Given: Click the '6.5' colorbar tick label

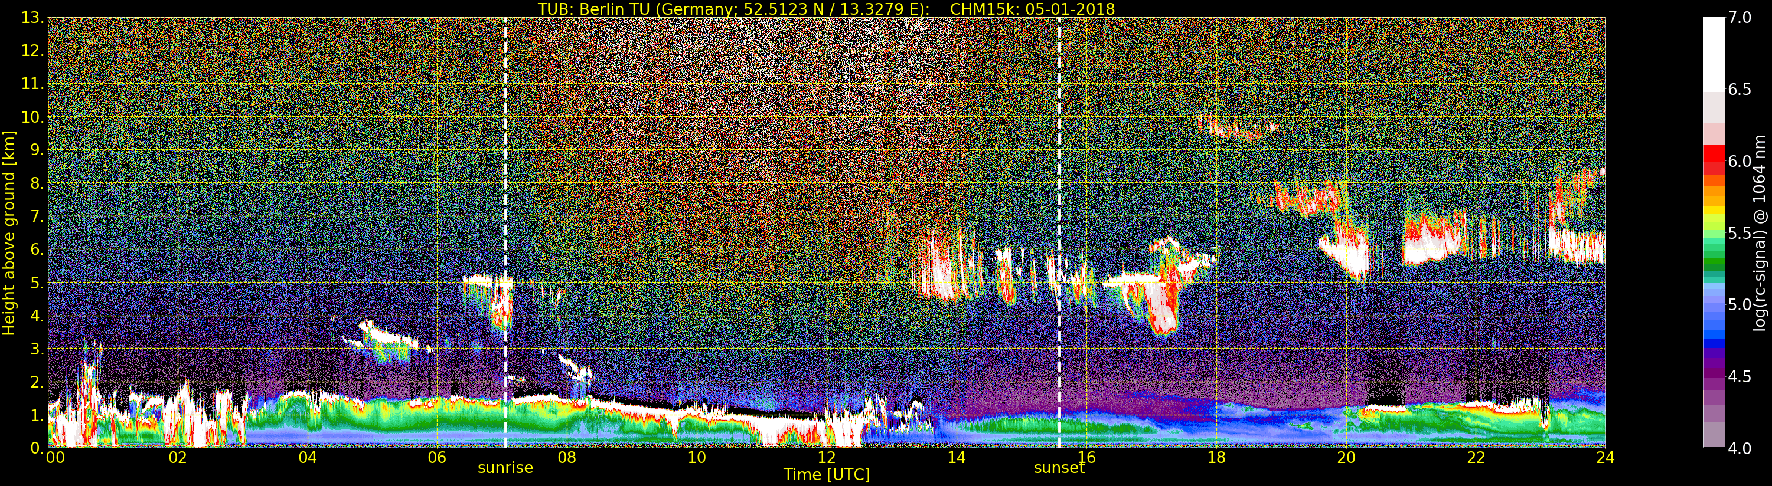Looking at the screenshot, I should 1740,90.
